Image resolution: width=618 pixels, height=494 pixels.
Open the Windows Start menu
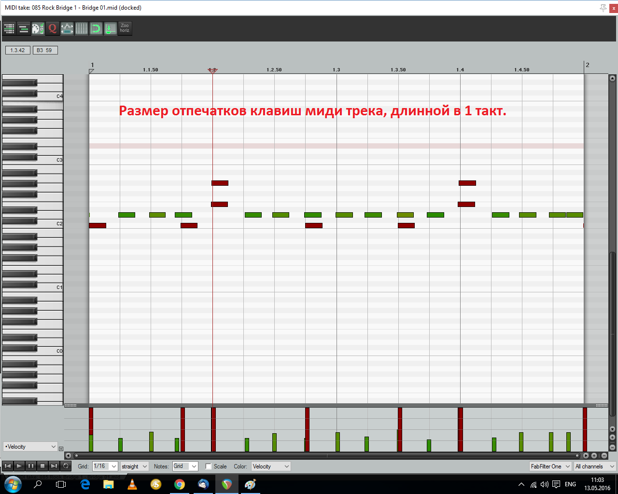coord(13,484)
